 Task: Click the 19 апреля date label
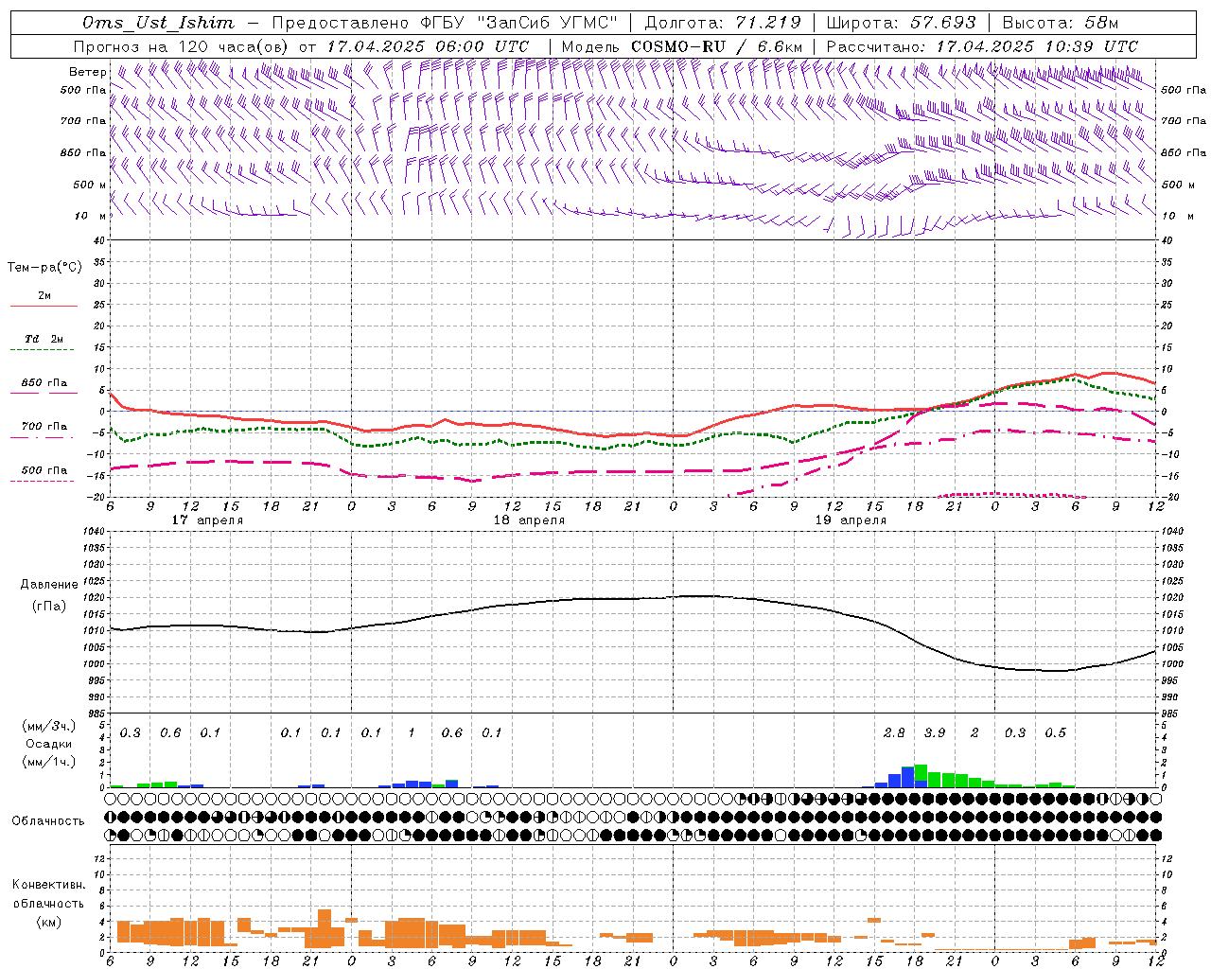tap(851, 520)
